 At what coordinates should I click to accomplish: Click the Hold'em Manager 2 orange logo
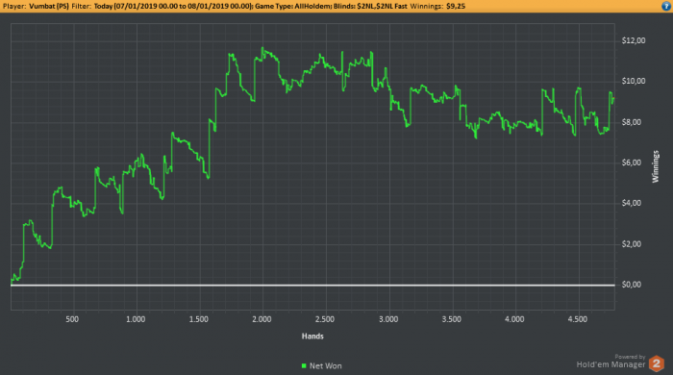[657, 363]
